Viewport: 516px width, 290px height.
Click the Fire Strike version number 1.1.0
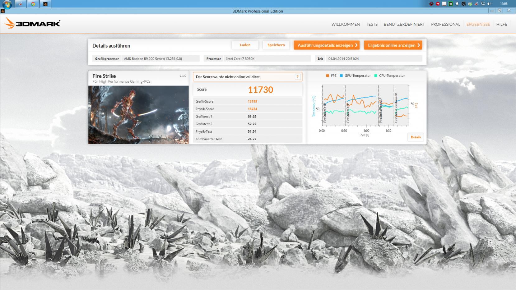tap(183, 76)
